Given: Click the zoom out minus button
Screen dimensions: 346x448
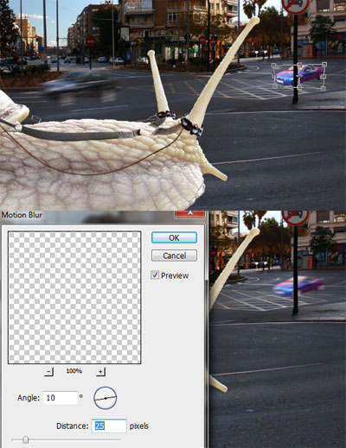Looking at the screenshot, I should pyautogui.click(x=48, y=372).
